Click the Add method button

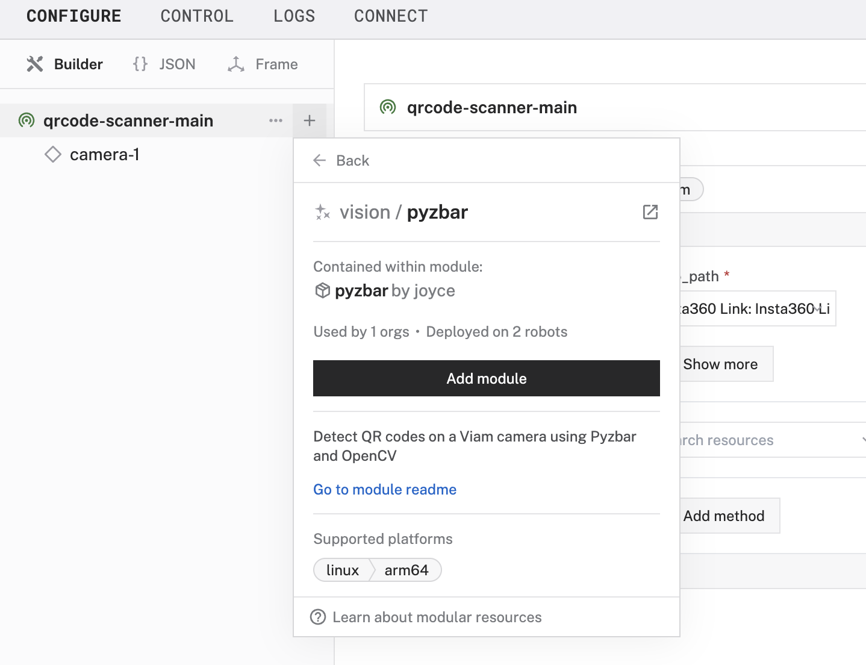(x=730, y=516)
